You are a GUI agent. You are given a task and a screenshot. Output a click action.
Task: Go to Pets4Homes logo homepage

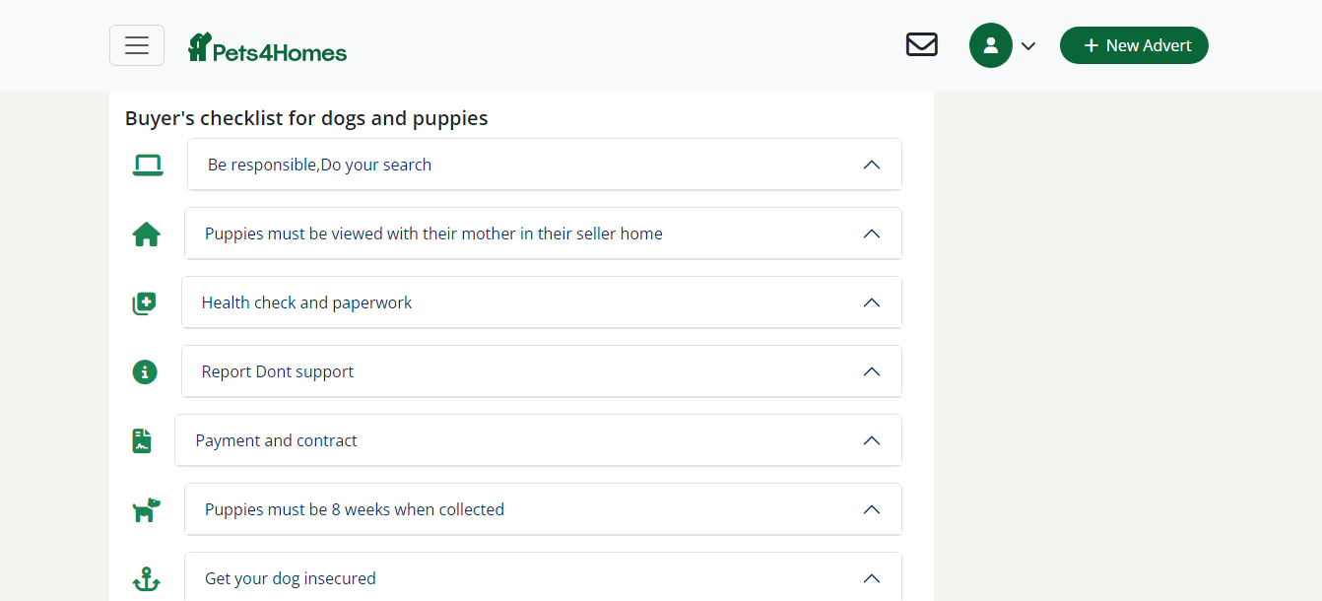(267, 47)
